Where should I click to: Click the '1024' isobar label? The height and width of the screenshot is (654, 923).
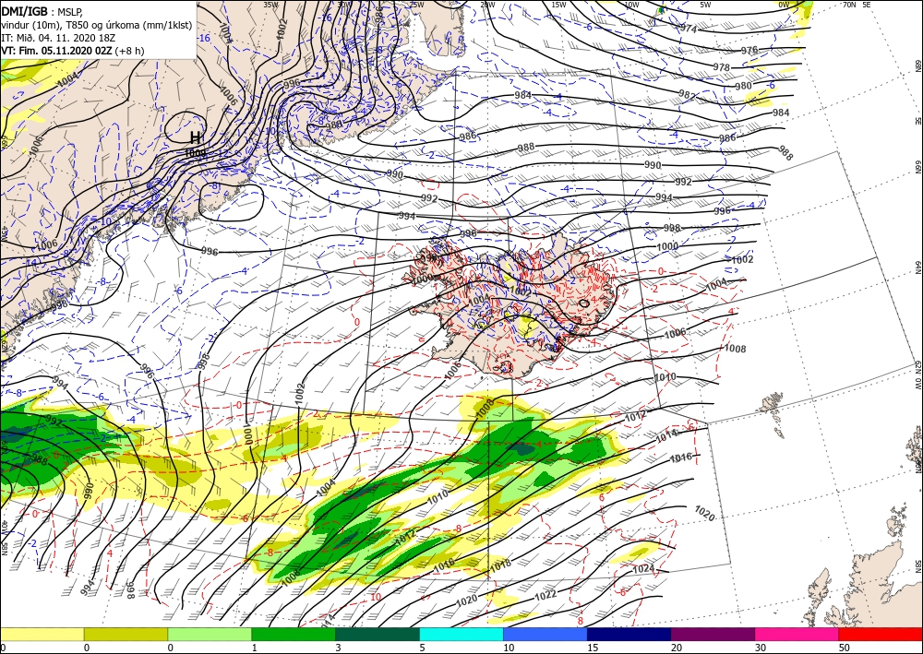click(x=643, y=569)
